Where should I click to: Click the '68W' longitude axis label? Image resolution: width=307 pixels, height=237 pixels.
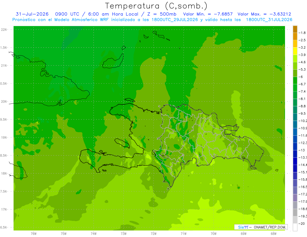pyautogui.click(x=273, y=234)
